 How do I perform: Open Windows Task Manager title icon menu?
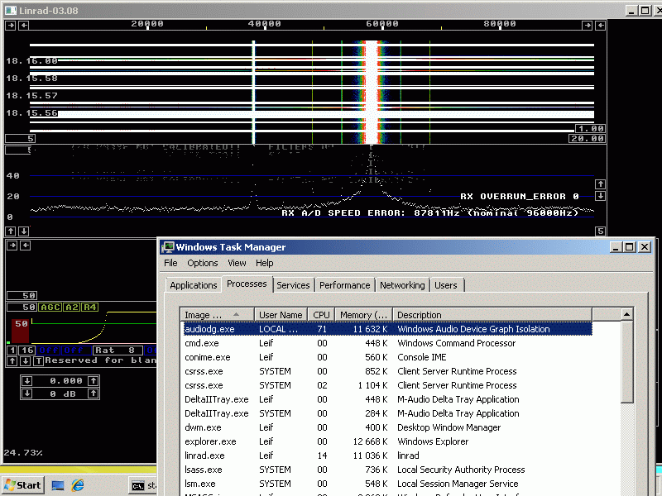pos(168,246)
